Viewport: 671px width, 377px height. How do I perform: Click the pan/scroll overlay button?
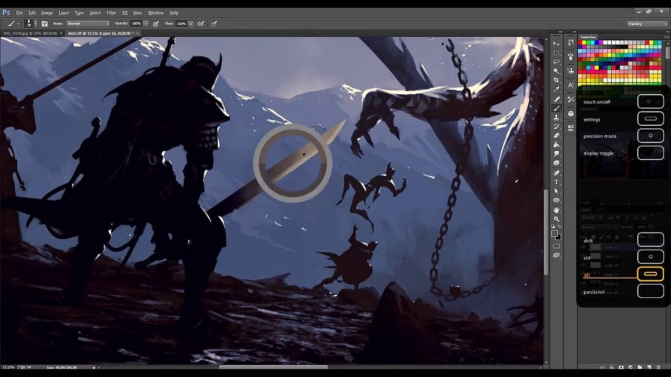click(x=651, y=291)
